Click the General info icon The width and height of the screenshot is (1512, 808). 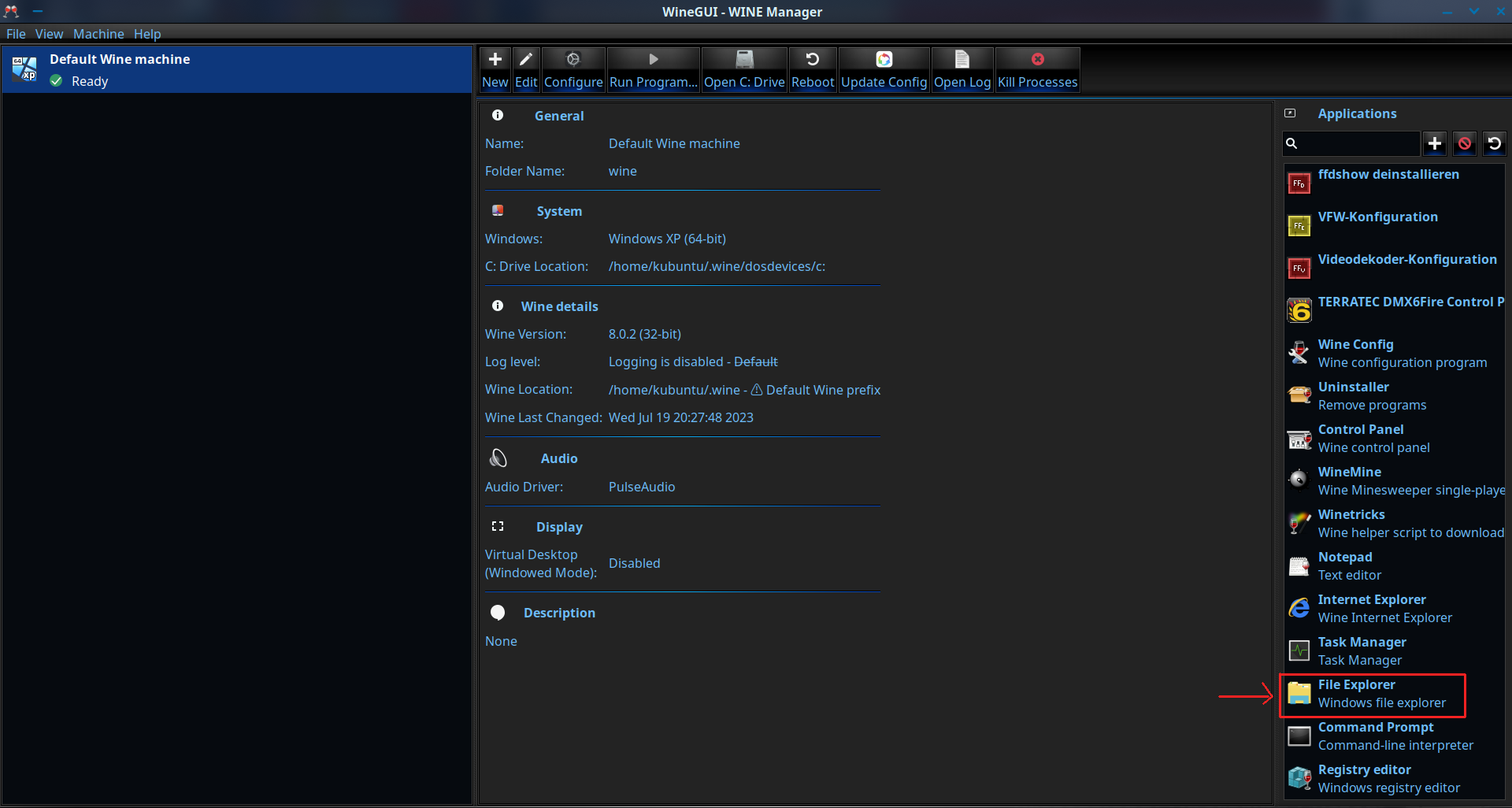point(498,115)
